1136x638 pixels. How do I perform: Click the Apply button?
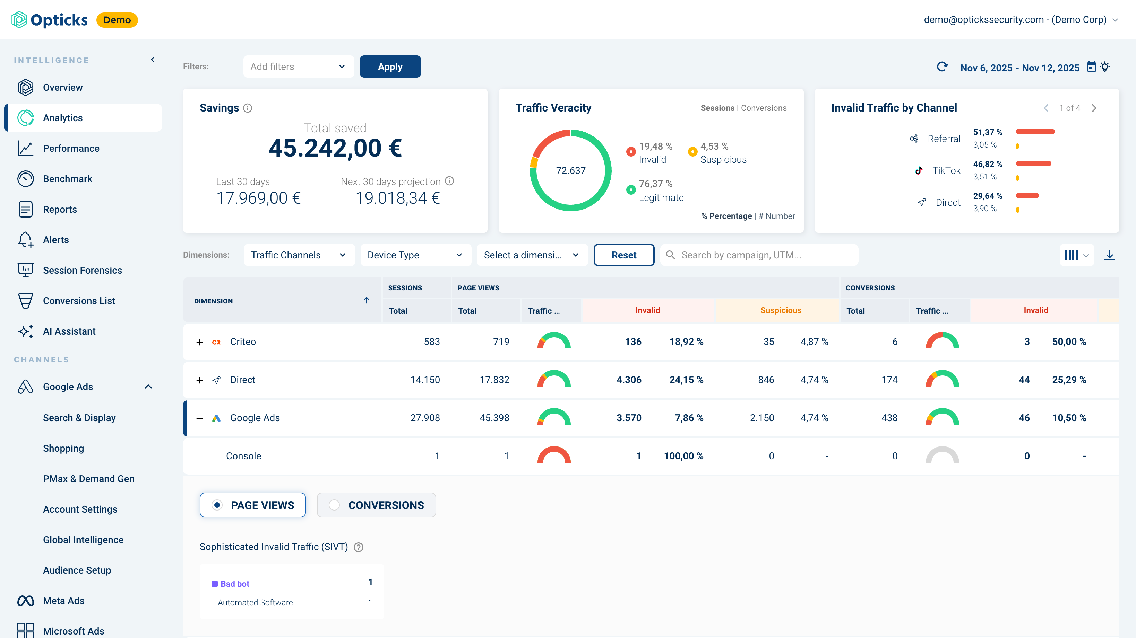click(390, 67)
